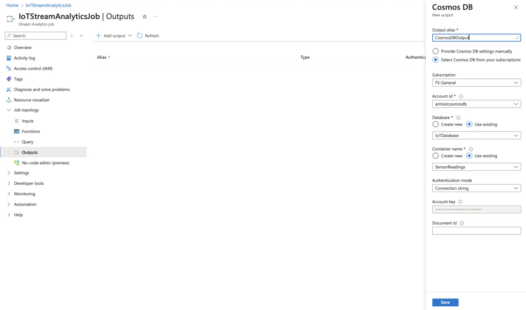Select Provide Cosmos DB settings manually

[436, 51]
